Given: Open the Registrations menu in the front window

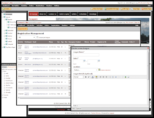Looking at the screenshot, I should click(55, 25).
